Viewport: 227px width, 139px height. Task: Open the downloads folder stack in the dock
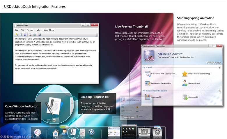pyautogui.click(x=158, y=131)
